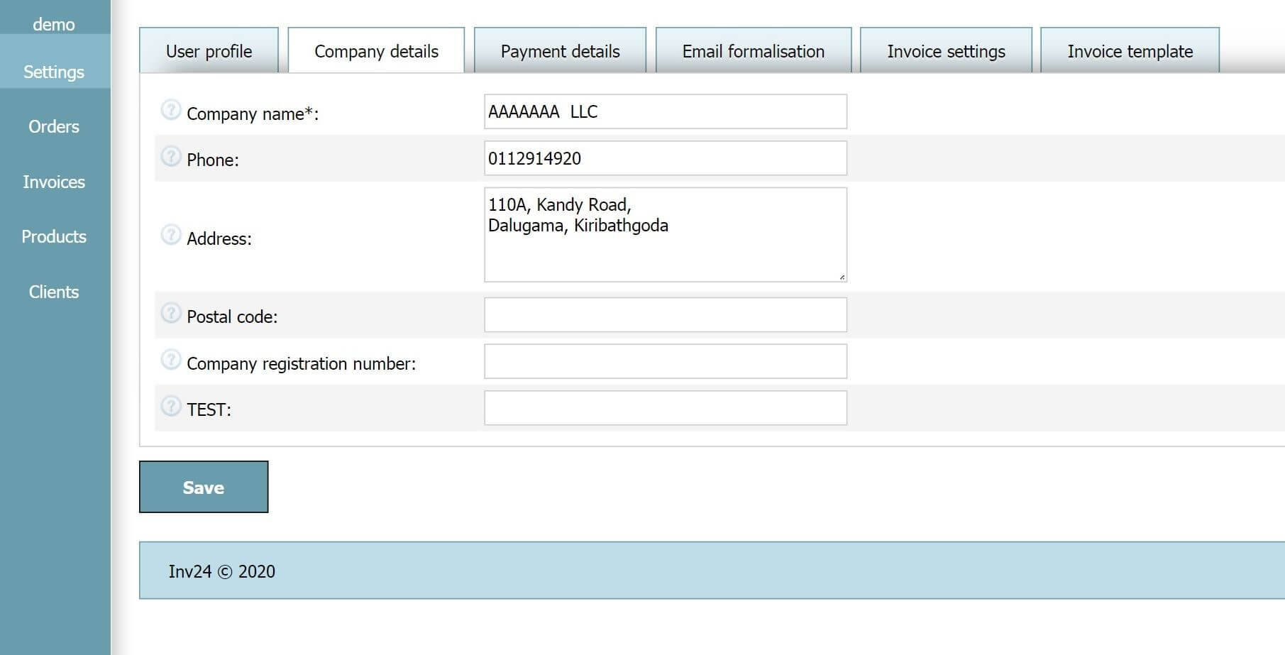The width and height of the screenshot is (1285, 655).
Task: Focus the Company name input field
Action: click(x=666, y=111)
